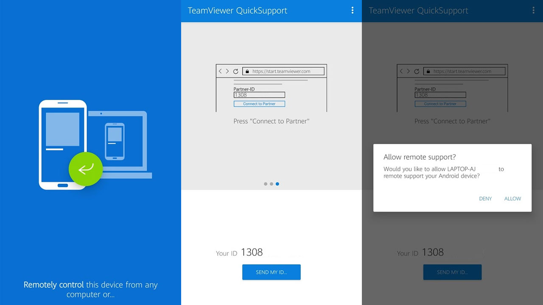Click the start.teamviewer.com address bar on the light screen
543x305 pixels.
point(283,72)
